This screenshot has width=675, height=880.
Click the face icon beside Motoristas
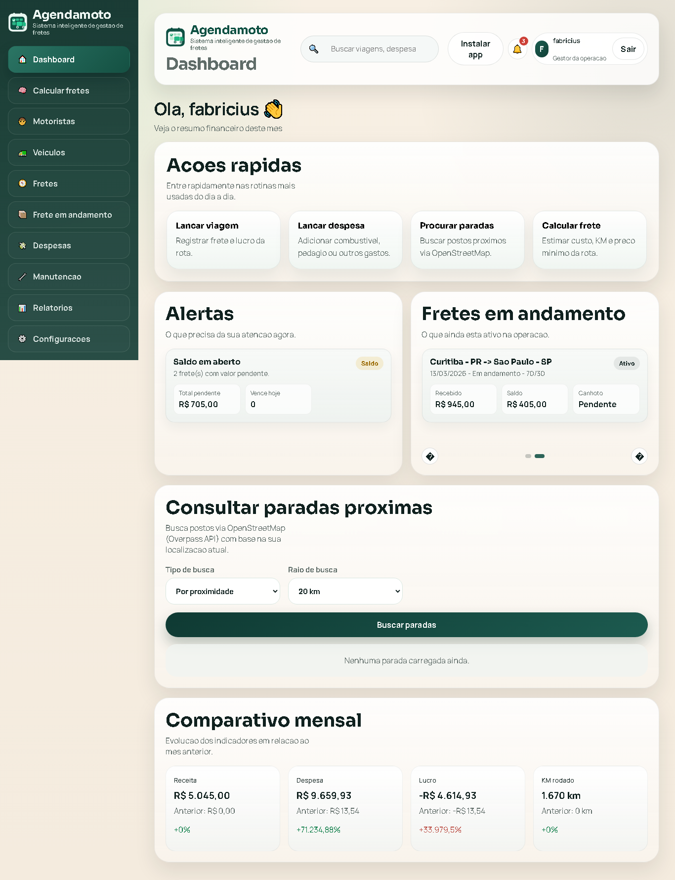click(22, 121)
